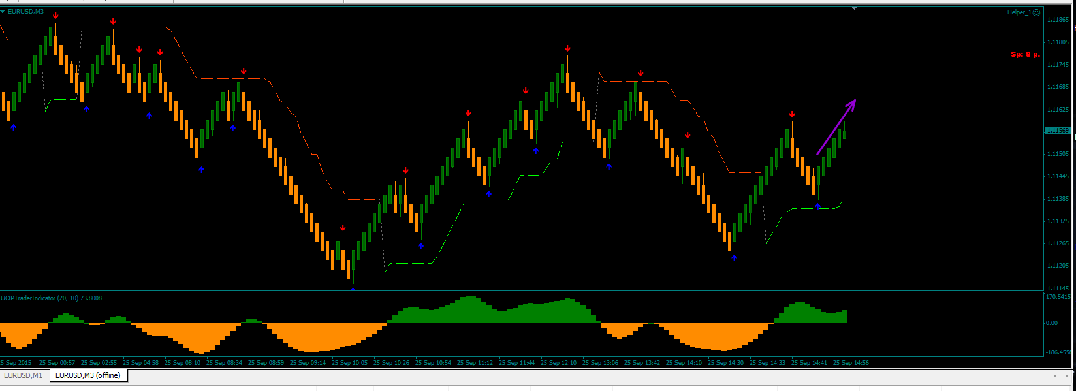The height and width of the screenshot is (391, 1076).
Task: Click the time label 25 Sep 08:59
Action: click(266, 363)
